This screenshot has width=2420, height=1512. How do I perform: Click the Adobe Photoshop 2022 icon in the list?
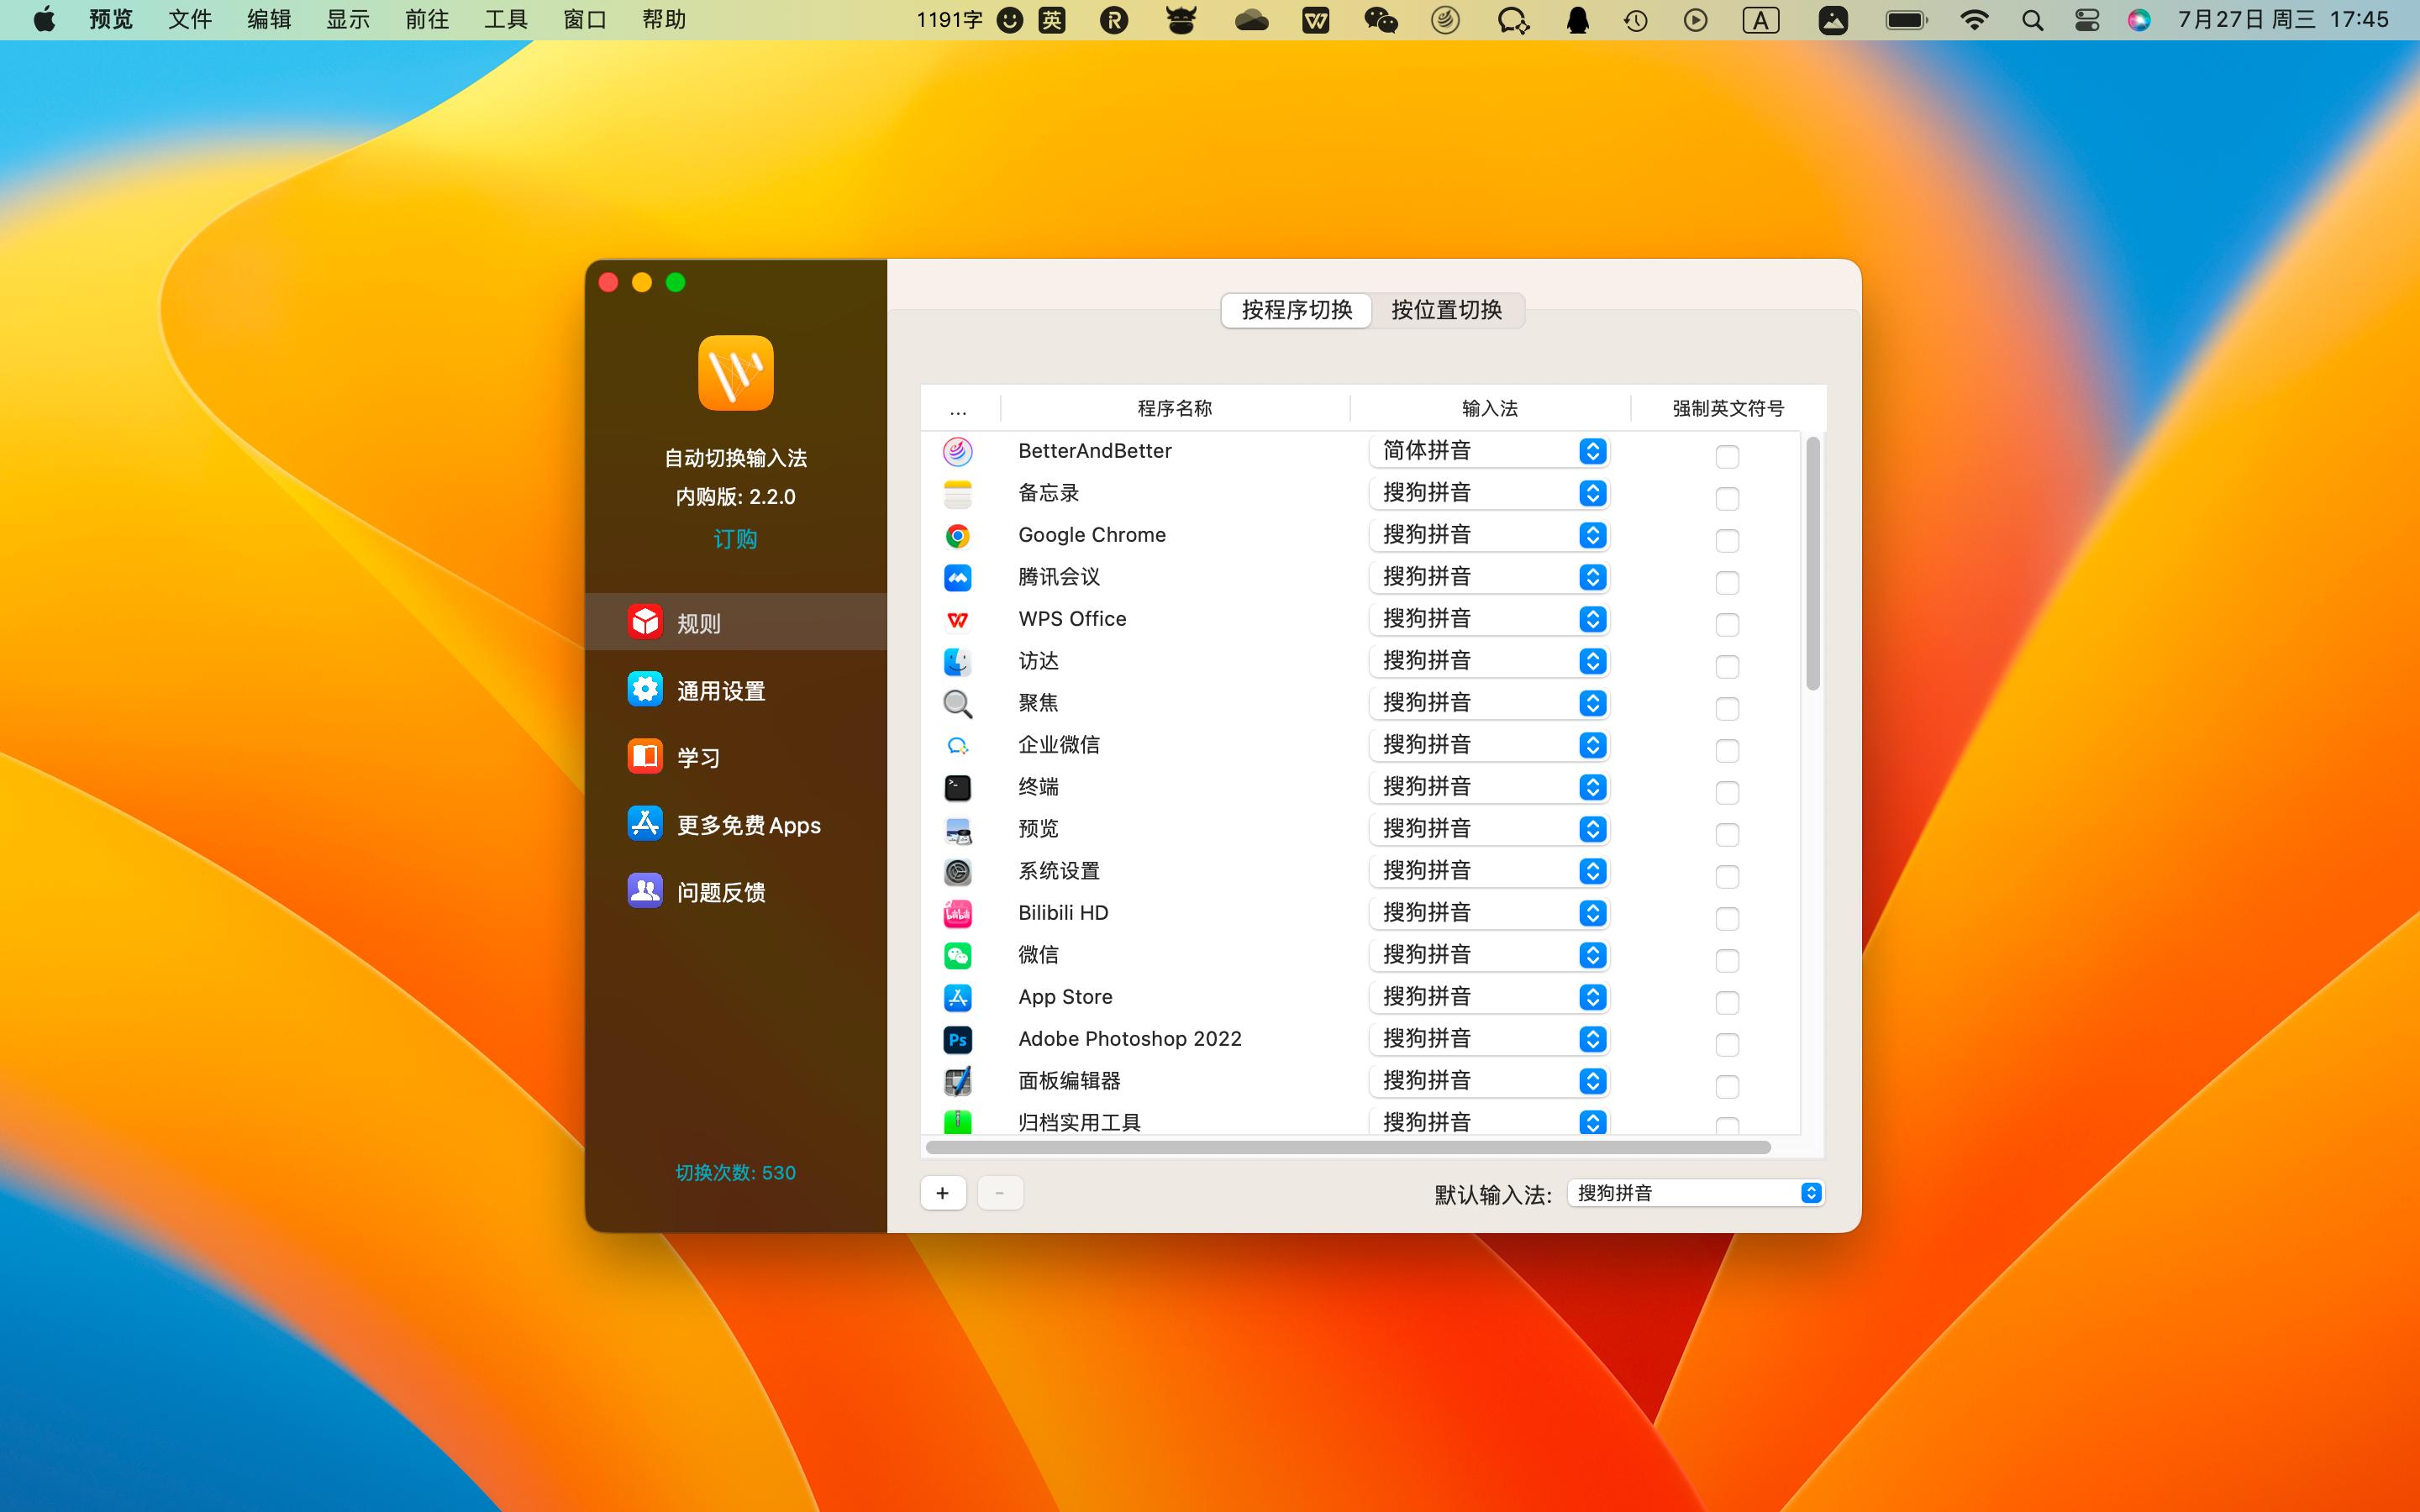pos(956,1039)
